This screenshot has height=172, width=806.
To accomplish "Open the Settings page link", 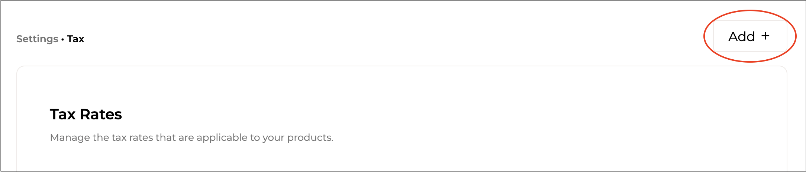I will (x=37, y=39).
